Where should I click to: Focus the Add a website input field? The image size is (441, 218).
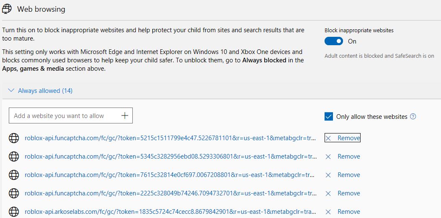click(x=71, y=115)
